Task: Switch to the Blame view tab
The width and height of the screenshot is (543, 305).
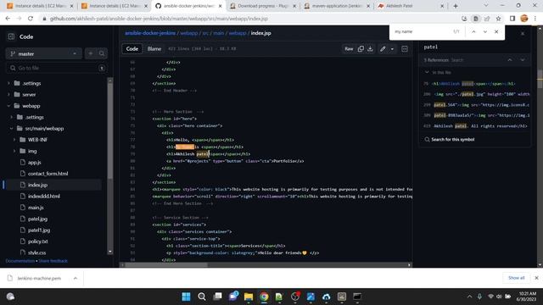Action: (154, 49)
